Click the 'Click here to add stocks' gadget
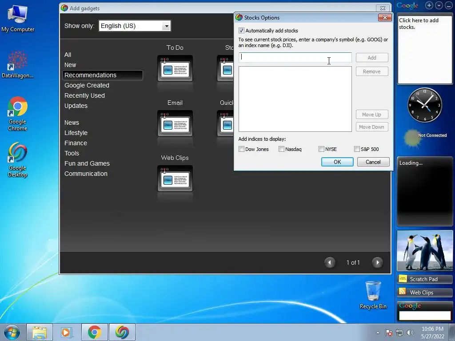 (424, 49)
